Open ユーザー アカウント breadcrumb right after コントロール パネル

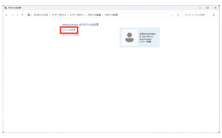(59, 15)
